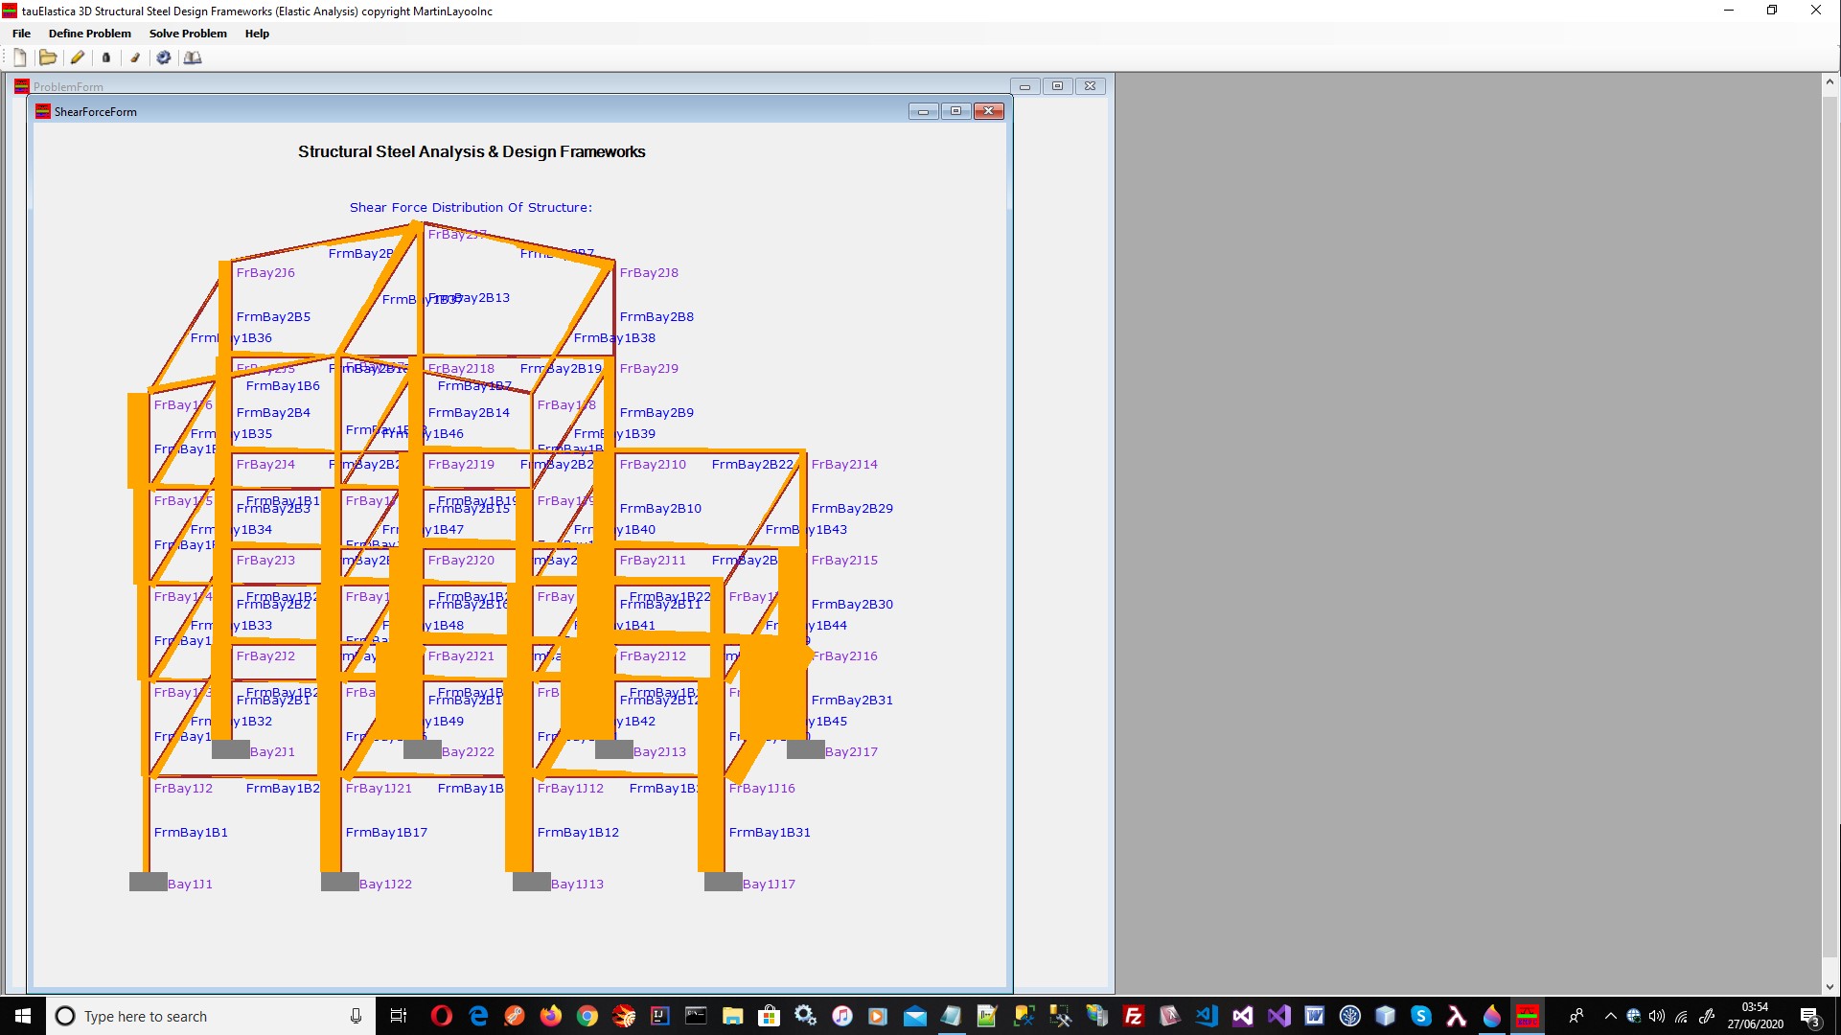
Task: Click the taskbar microphone icon
Action: [x=356, y=1016]
